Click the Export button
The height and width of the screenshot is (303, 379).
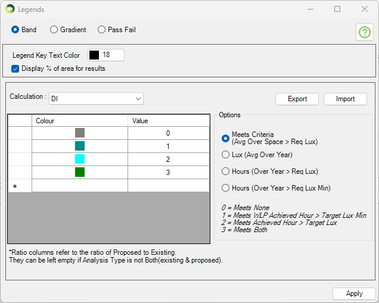(297, 99)
